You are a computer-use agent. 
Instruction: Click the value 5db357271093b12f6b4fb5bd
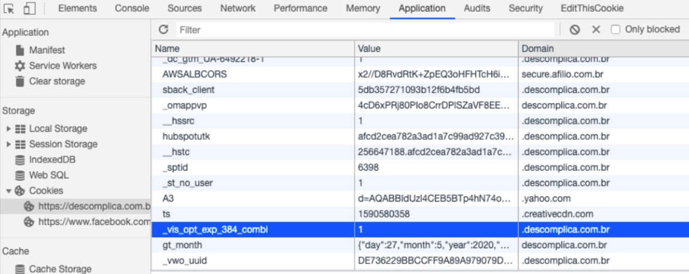pos(419,90)
